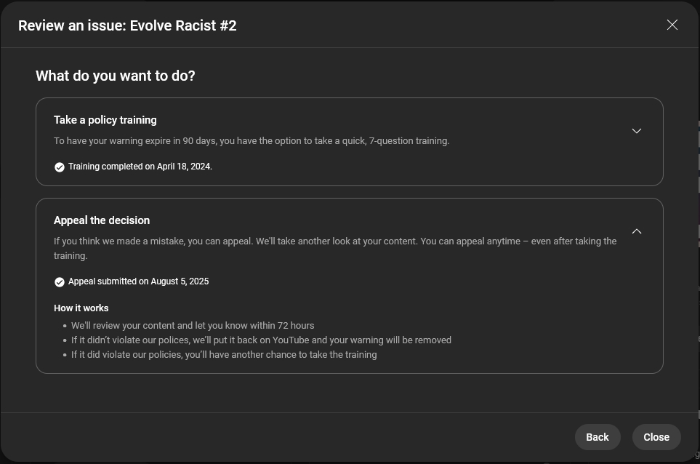Image resolution: width=700 pixels, height=464 pixels.
Task: Close the review dialog with the X icon
Action: pyautogui.click(x=672, y=25)
